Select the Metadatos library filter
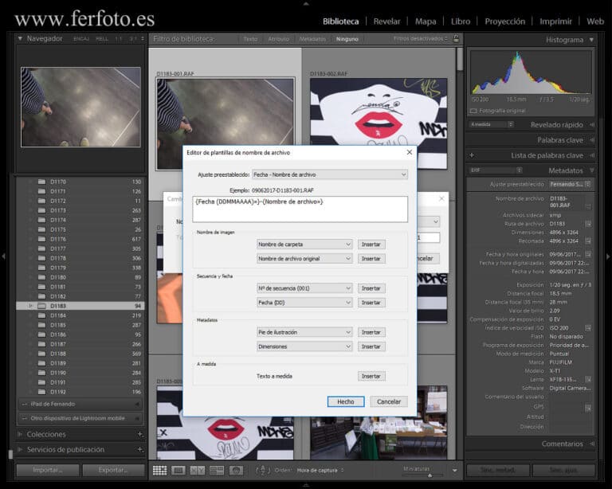Image resolution: width=612 pixels, height=489 pixels. click(312, 39)
